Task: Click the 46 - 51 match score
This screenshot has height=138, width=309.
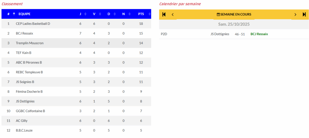Action: pos(240,34)
